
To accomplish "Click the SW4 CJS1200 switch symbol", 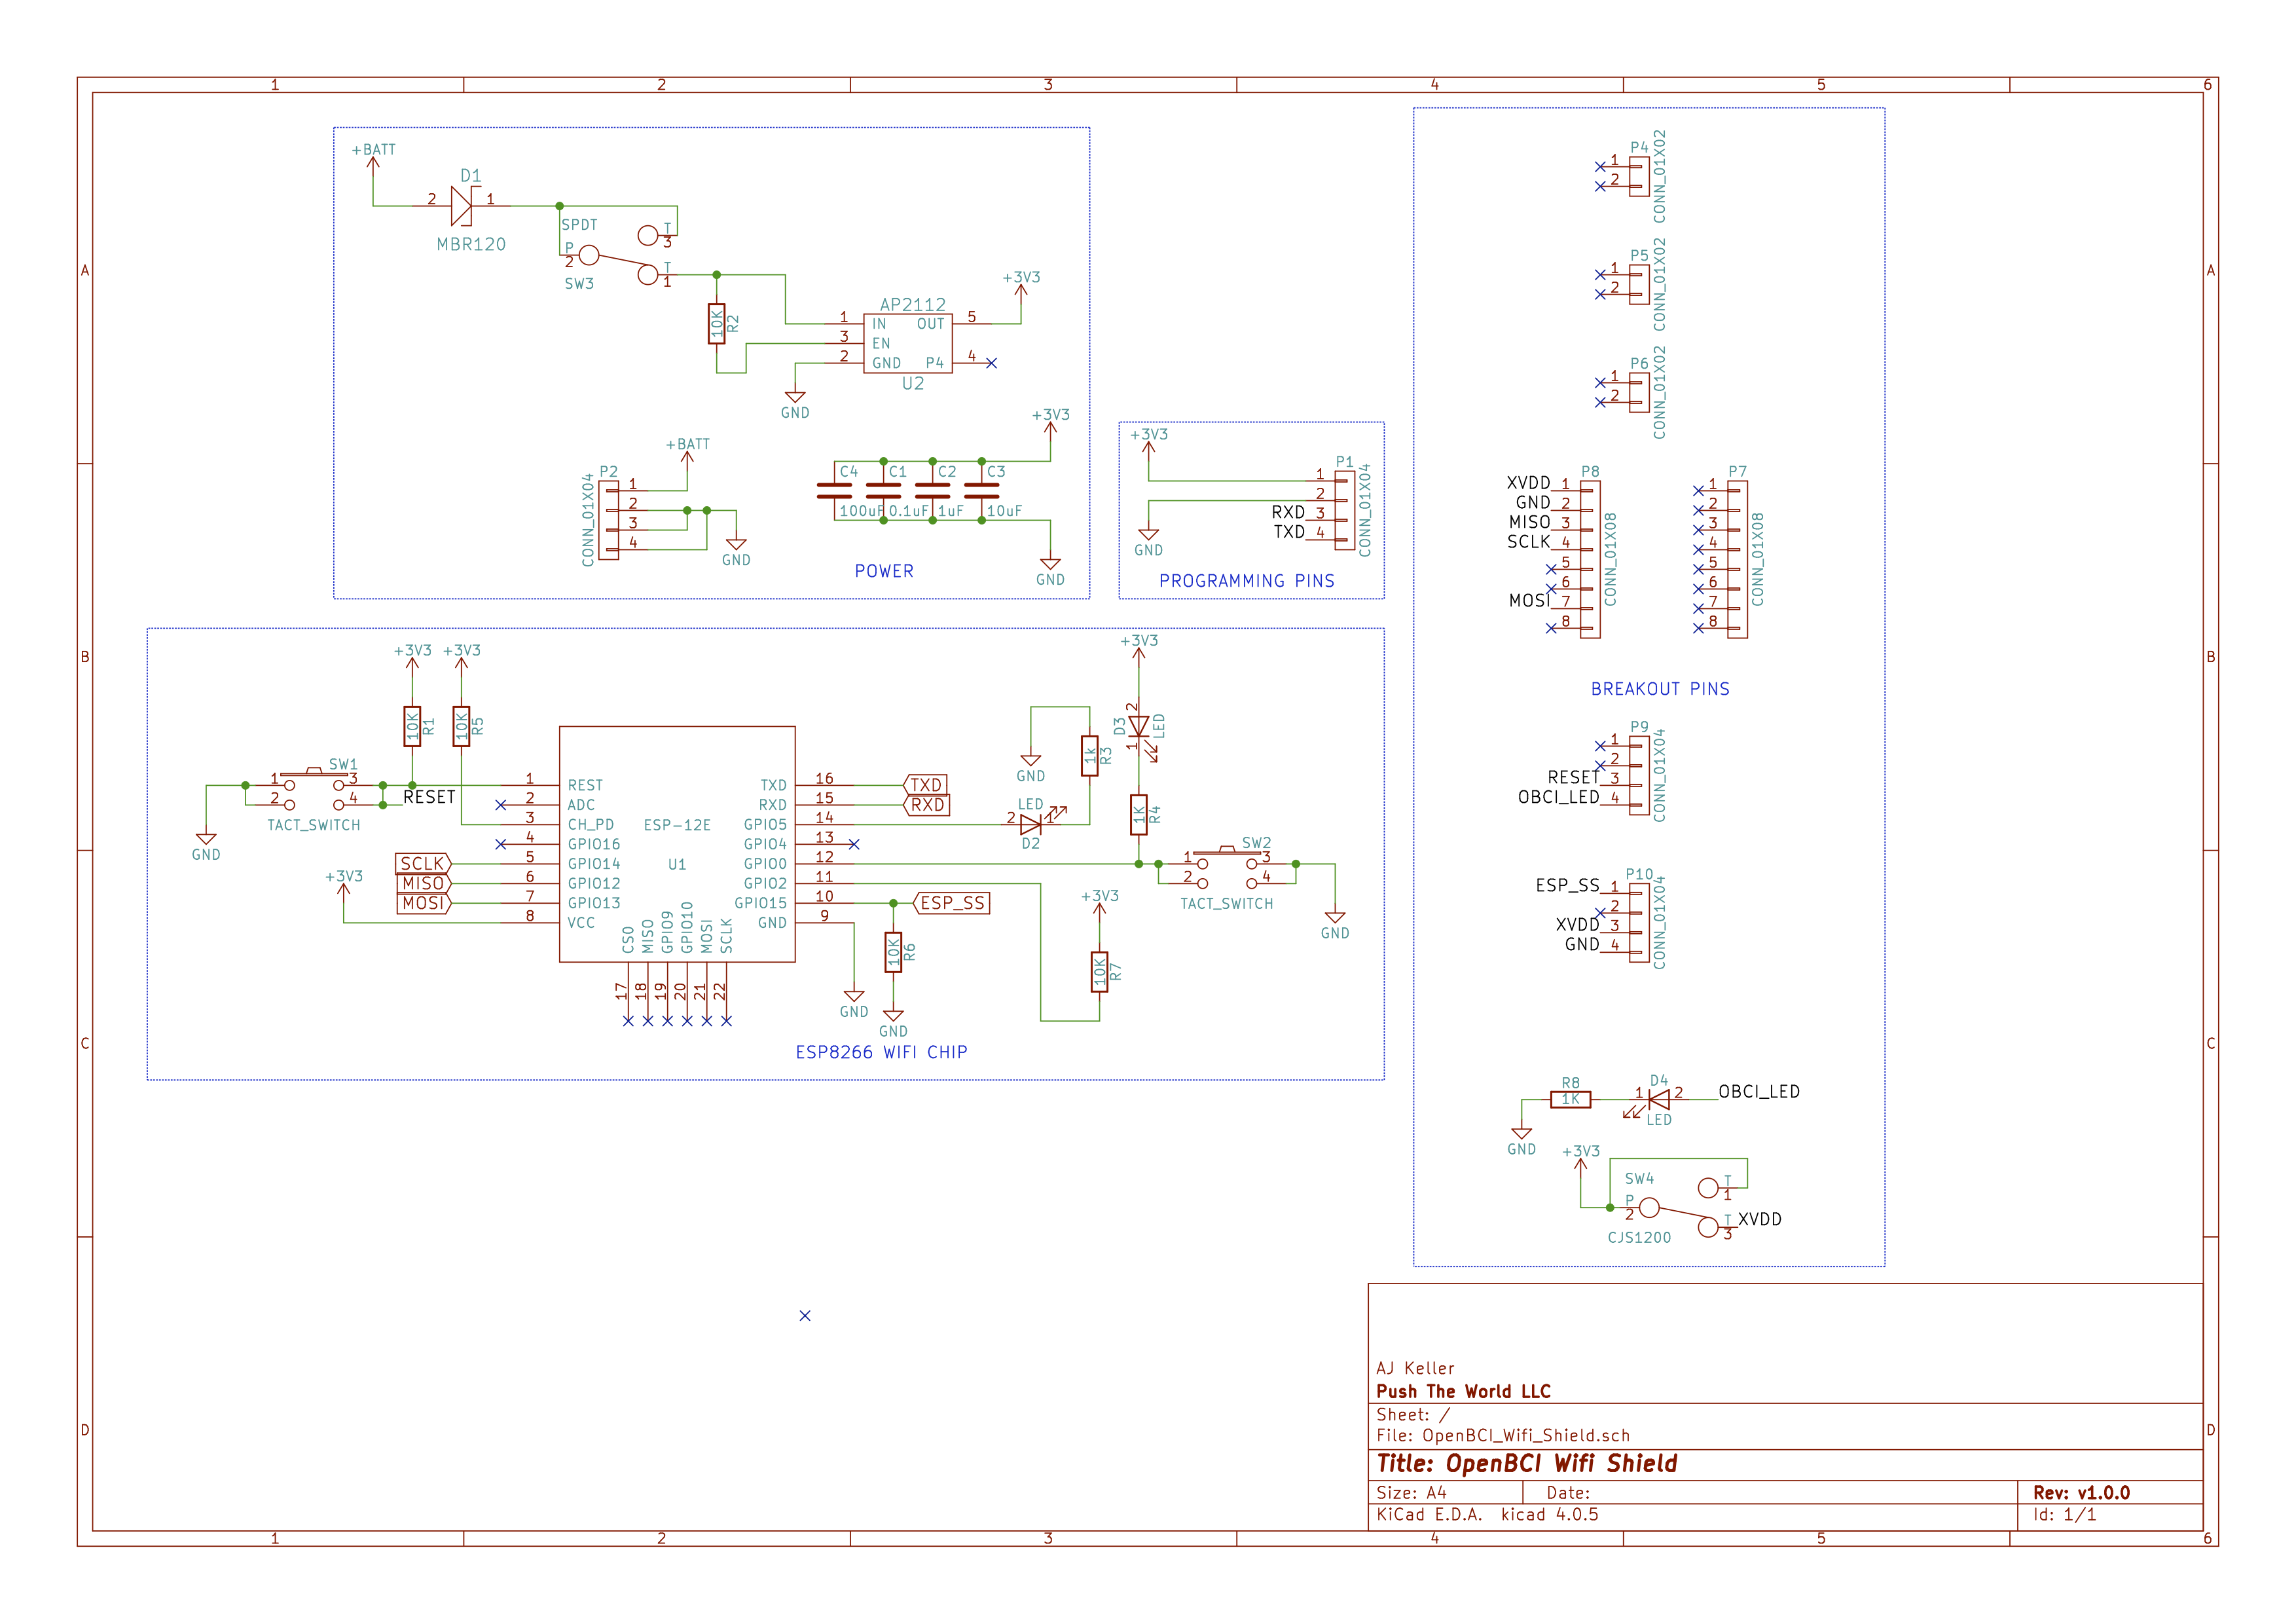I will 1679,1208.
